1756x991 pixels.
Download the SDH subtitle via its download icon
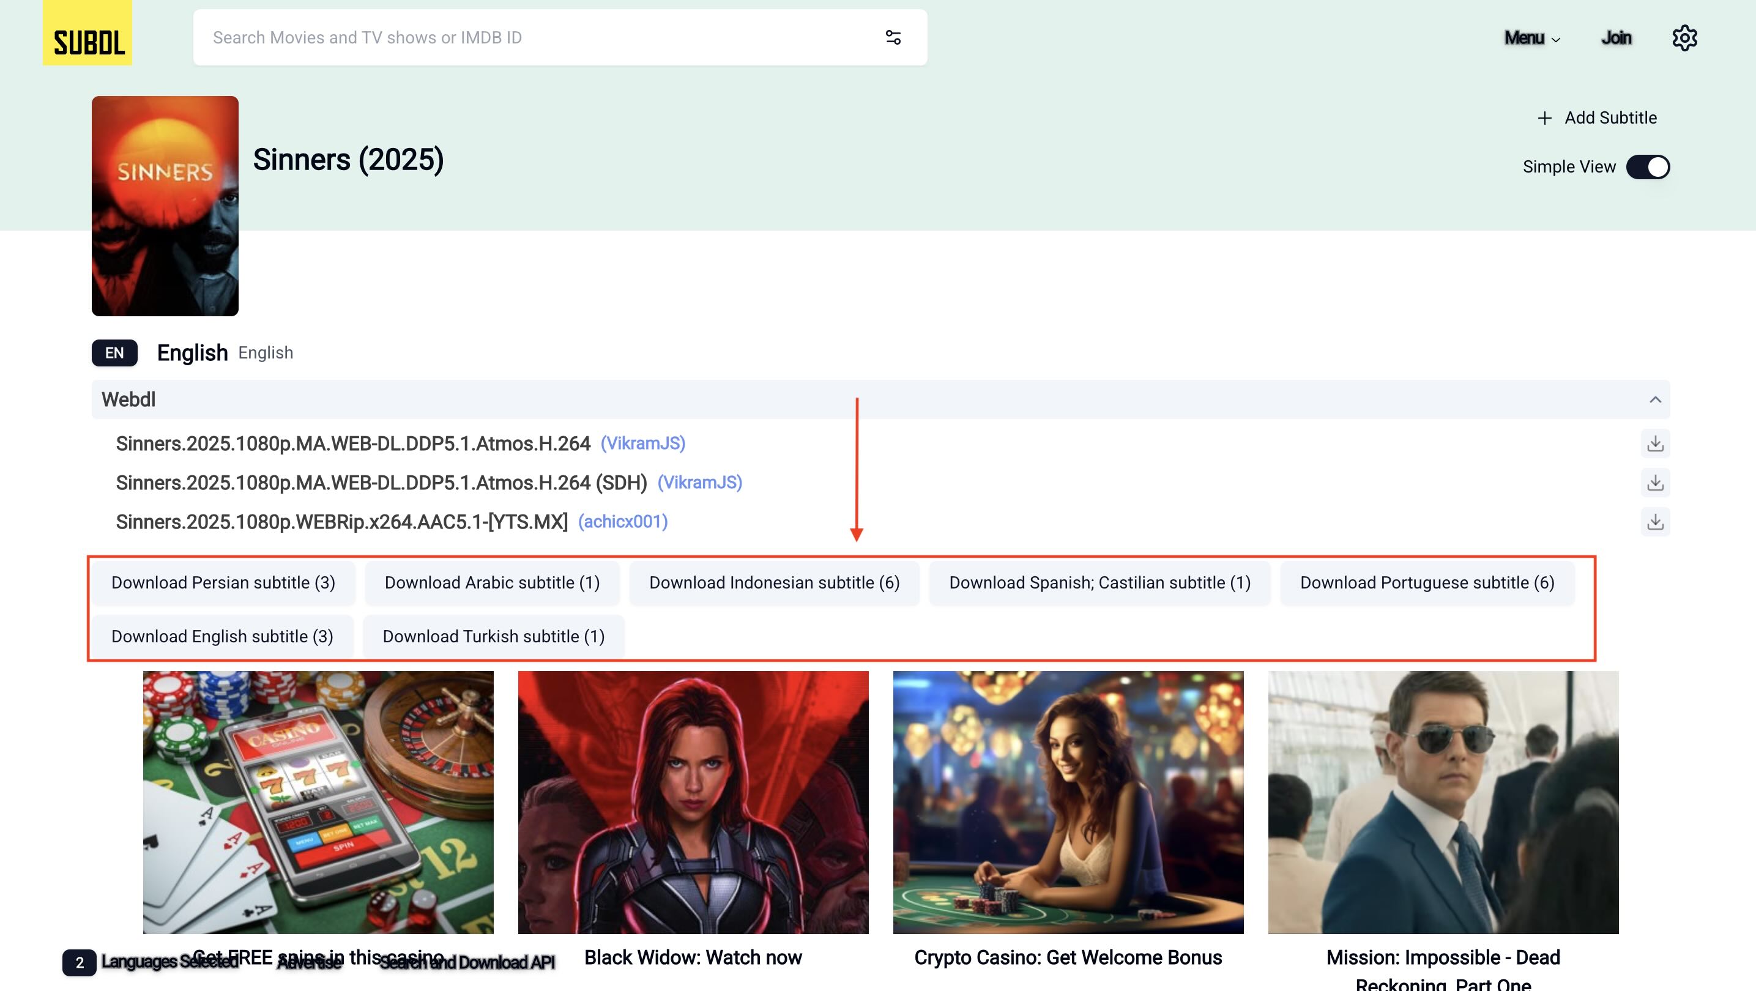point(1655,483)
